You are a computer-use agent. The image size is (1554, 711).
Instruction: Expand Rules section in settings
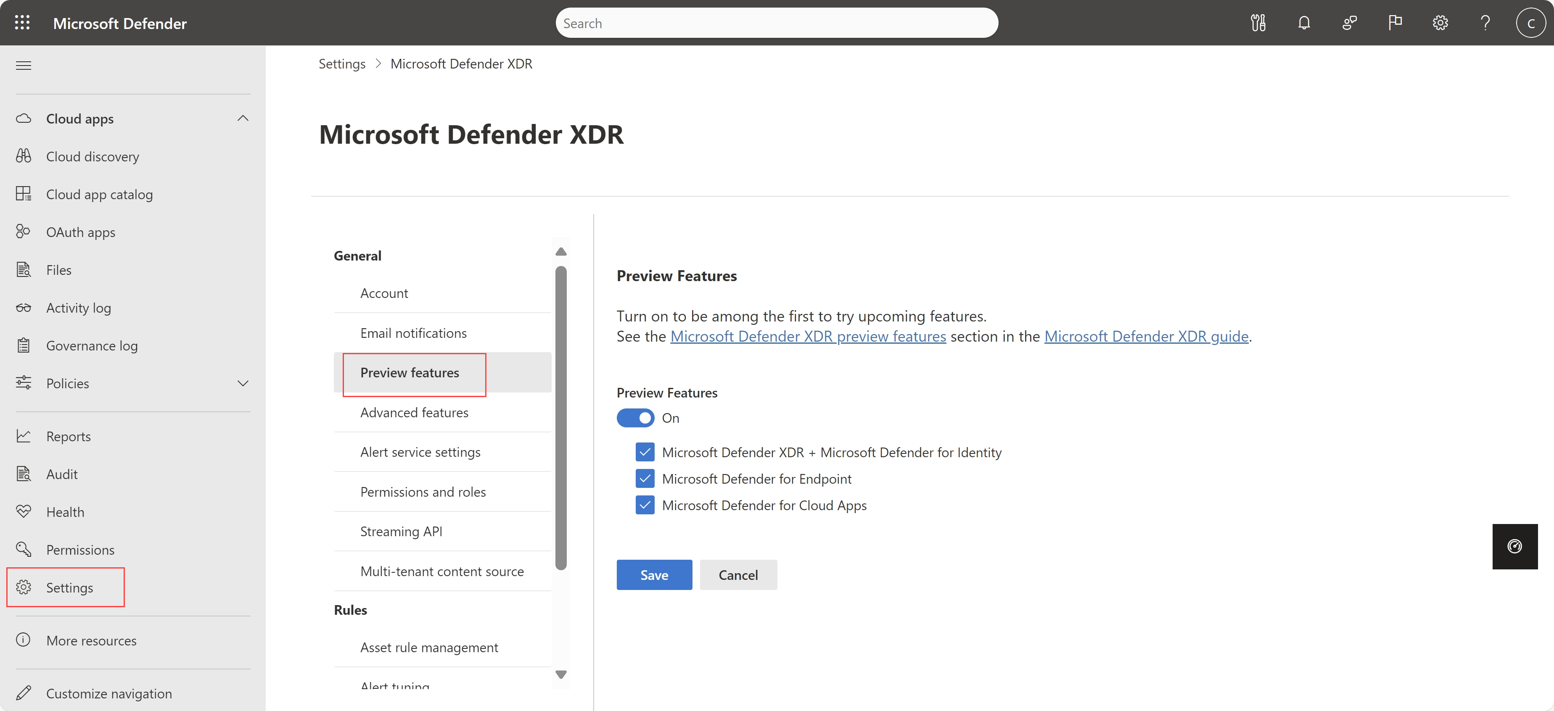[x=350, y=609]
